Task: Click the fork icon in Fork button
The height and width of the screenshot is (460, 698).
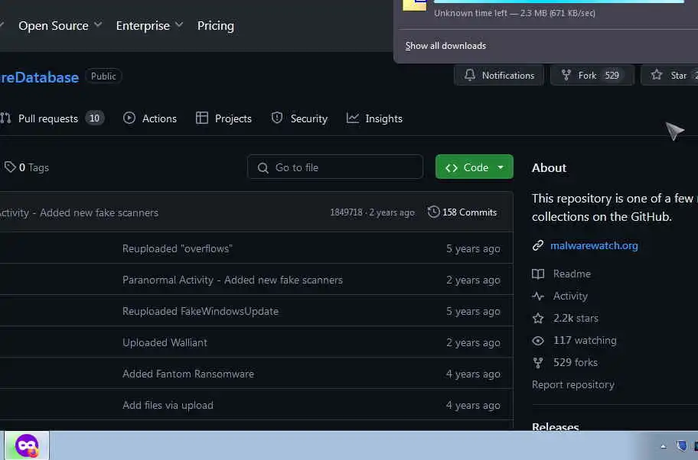Action: [566, 75]
